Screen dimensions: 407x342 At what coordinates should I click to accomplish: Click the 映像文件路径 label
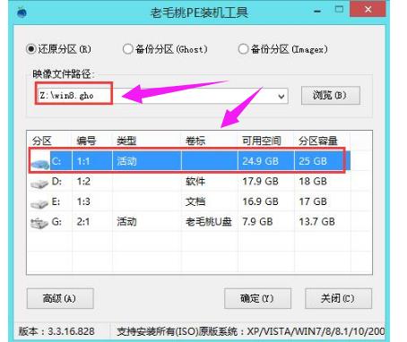pos(63,73)
